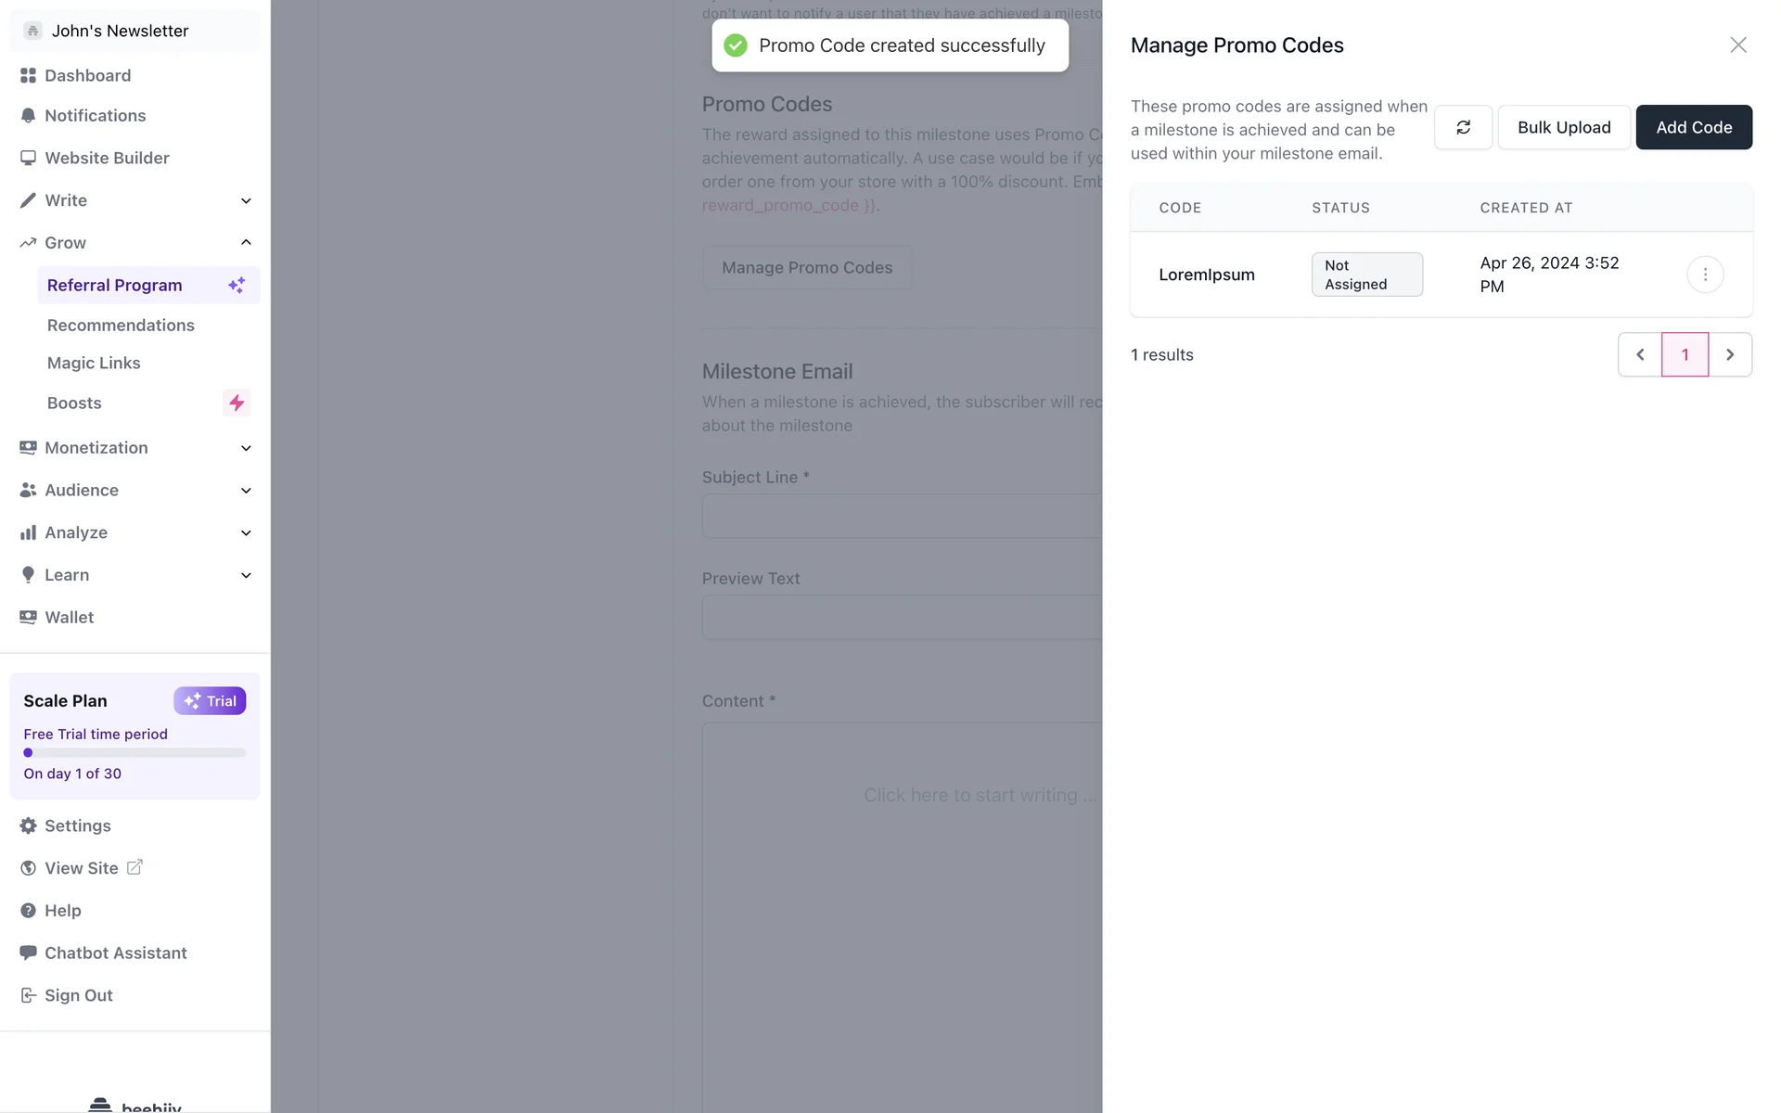The height and width of the screenshot is (1113, 1781).
Task: Expand the Monetization menu
Action: tap(246, 448)
